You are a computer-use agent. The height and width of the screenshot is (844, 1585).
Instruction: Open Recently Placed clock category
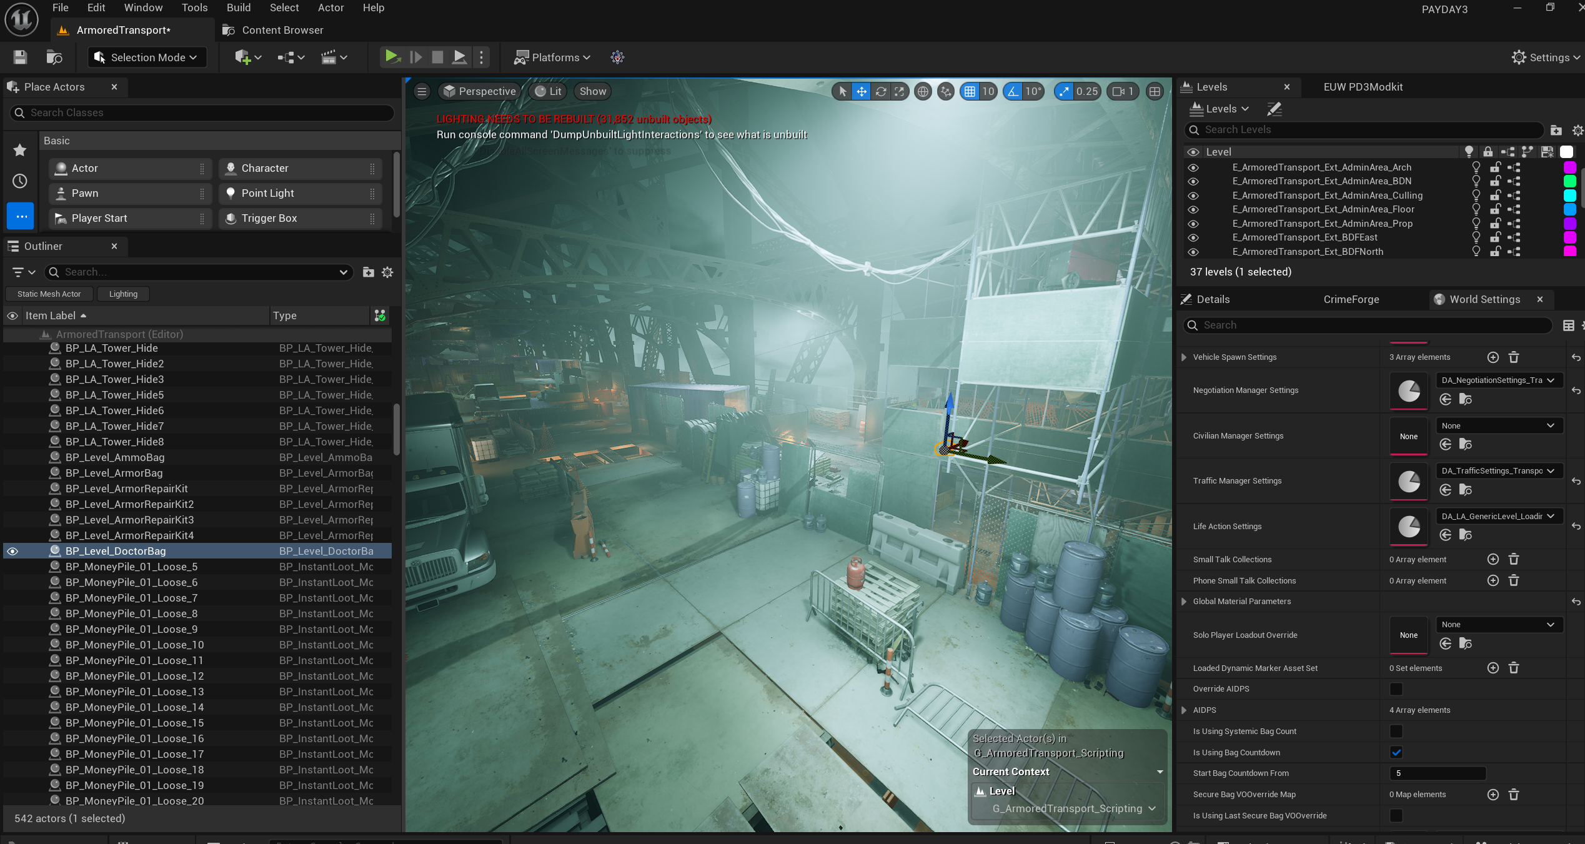(x=20, y=181)
